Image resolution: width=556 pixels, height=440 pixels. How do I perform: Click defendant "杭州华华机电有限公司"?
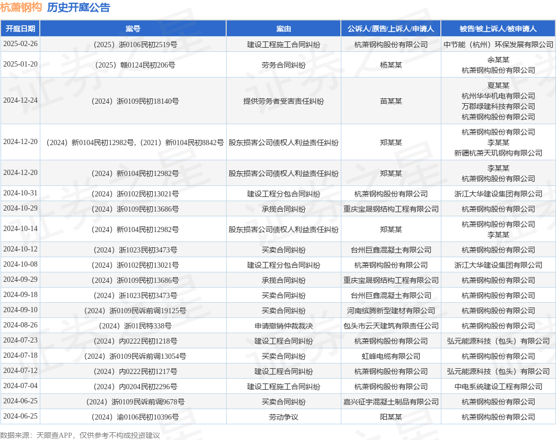pyautogui.click(x=498, y=96)
